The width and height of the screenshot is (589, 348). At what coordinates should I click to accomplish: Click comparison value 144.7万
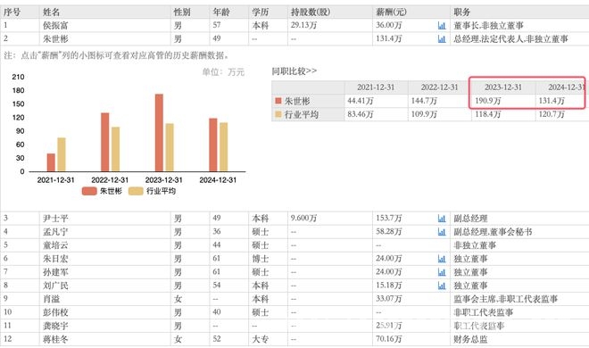click(x=424, y=101)
